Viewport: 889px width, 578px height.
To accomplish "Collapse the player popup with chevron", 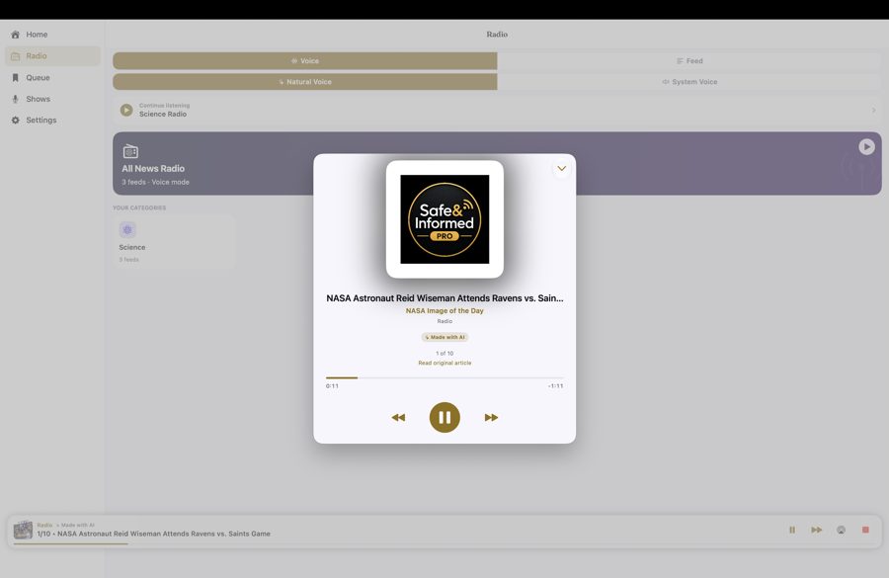I will pyautogui.click(x=561, y=169).
